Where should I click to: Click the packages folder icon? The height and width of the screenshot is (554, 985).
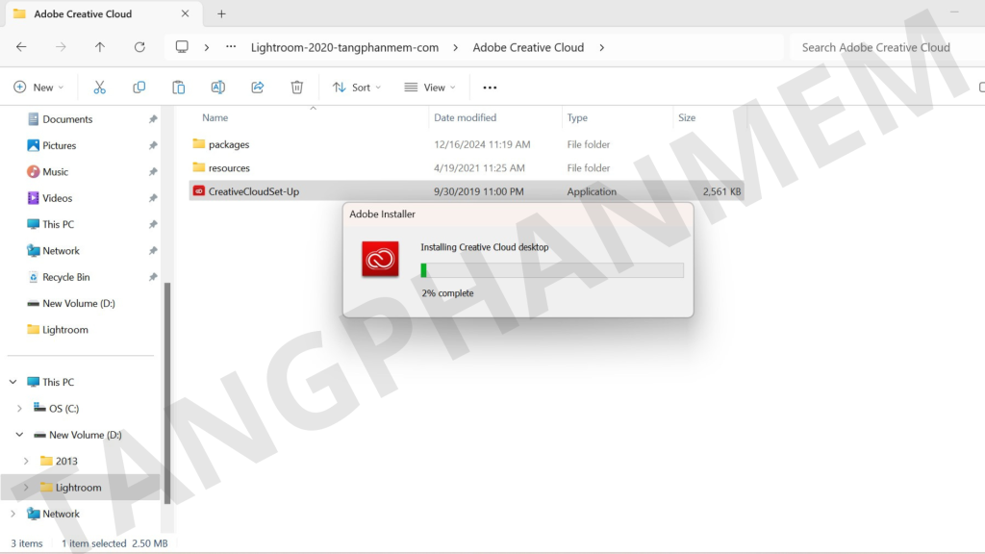click(x=198, y=144)
